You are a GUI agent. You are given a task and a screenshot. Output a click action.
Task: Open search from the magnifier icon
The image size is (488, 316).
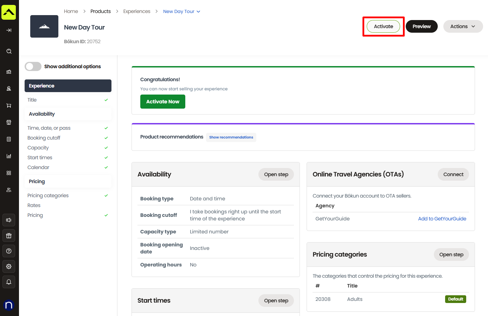coord(9,51)
